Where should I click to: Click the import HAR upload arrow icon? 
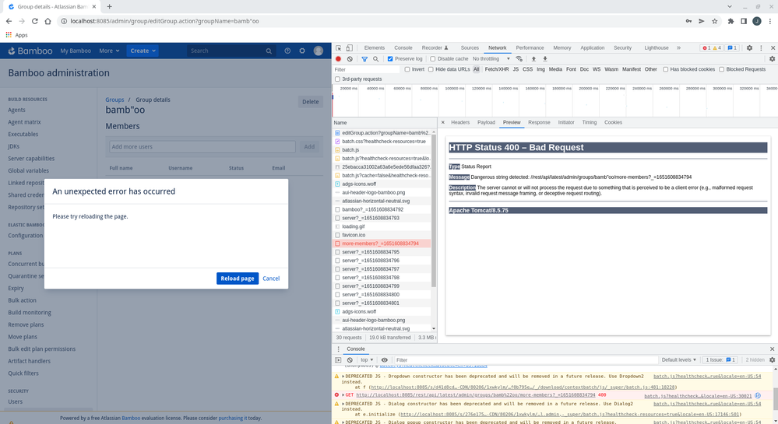[534, 59]
